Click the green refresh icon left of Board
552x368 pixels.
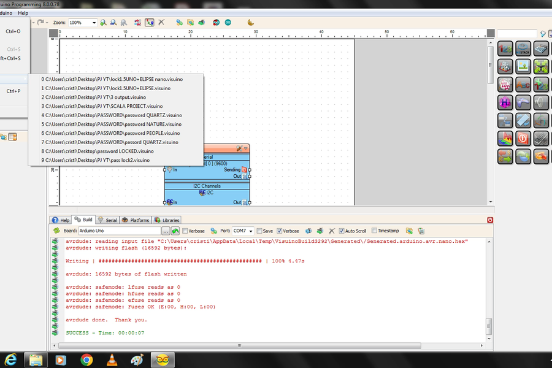coord(56,231)
